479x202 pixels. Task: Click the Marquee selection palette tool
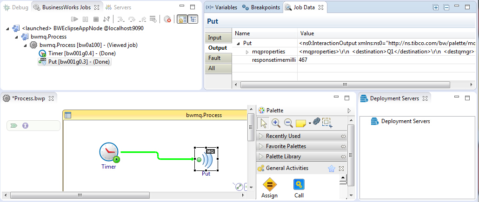[327, 122]
